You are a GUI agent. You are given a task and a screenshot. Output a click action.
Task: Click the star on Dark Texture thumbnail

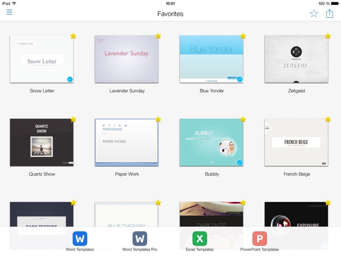click(x=73, y=202)
